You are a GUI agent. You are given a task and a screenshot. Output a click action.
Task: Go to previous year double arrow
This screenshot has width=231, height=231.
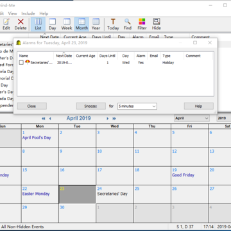(x=44, y=119)
